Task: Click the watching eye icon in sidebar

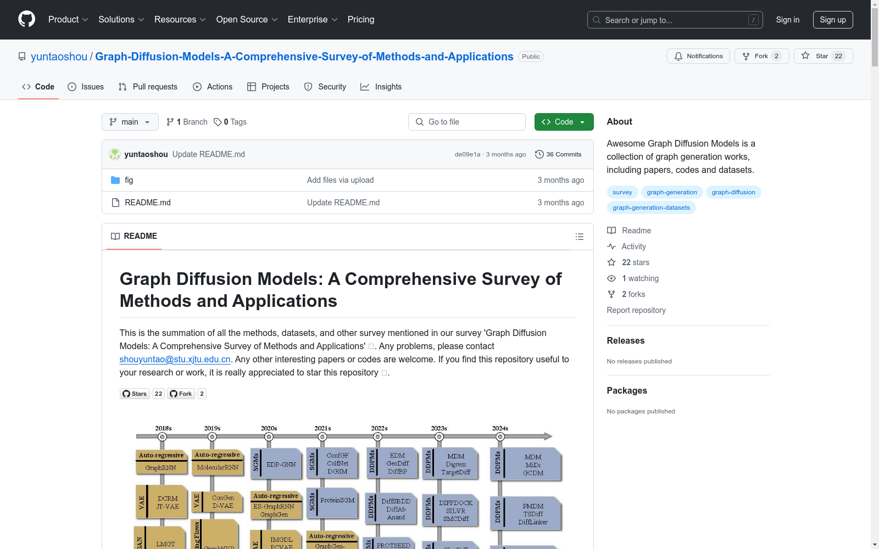Action: click(x=611, y=278)
